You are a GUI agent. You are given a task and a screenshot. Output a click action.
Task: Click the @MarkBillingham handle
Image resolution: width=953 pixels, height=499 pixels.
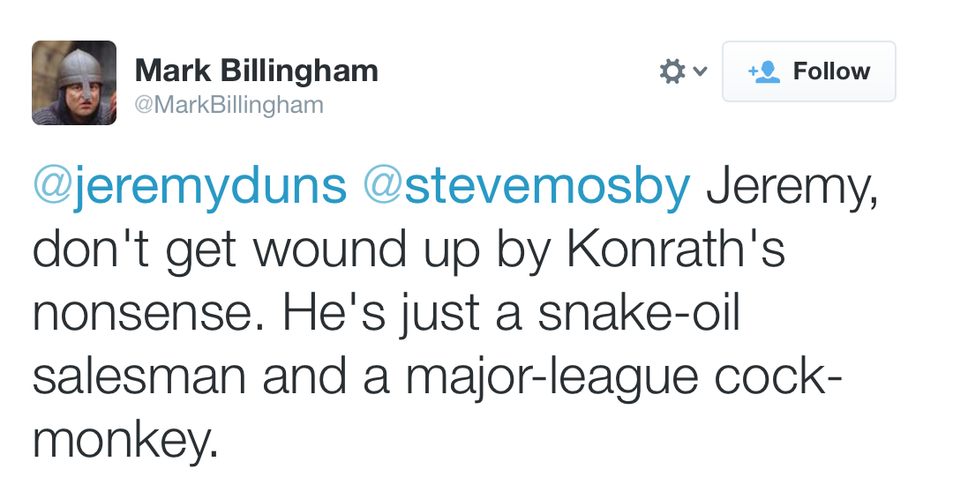coord(229,105)
